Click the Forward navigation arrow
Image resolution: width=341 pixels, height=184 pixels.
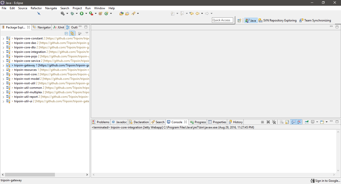pyautogui.click(x=207, y=13)
